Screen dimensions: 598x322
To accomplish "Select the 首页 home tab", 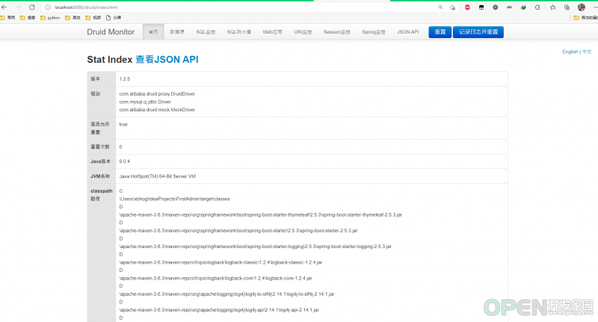I will [x=153, y=32].
